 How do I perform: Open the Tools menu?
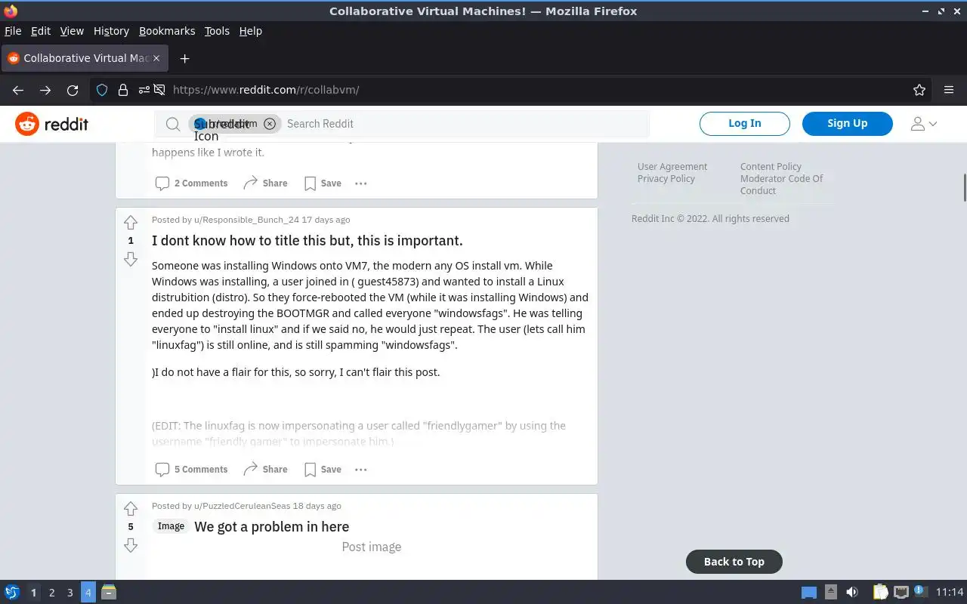217,31
